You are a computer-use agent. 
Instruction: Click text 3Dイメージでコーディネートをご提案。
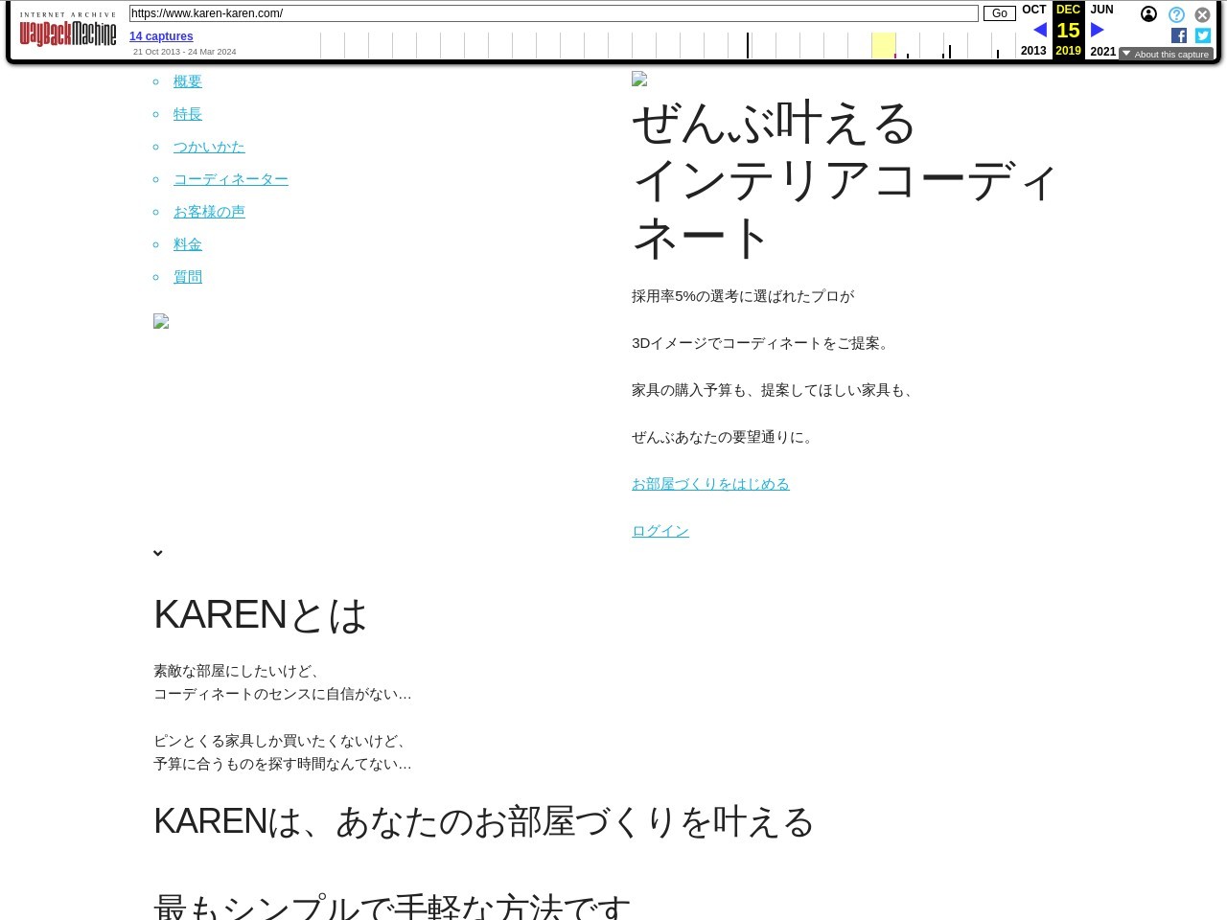coord(763,343)
